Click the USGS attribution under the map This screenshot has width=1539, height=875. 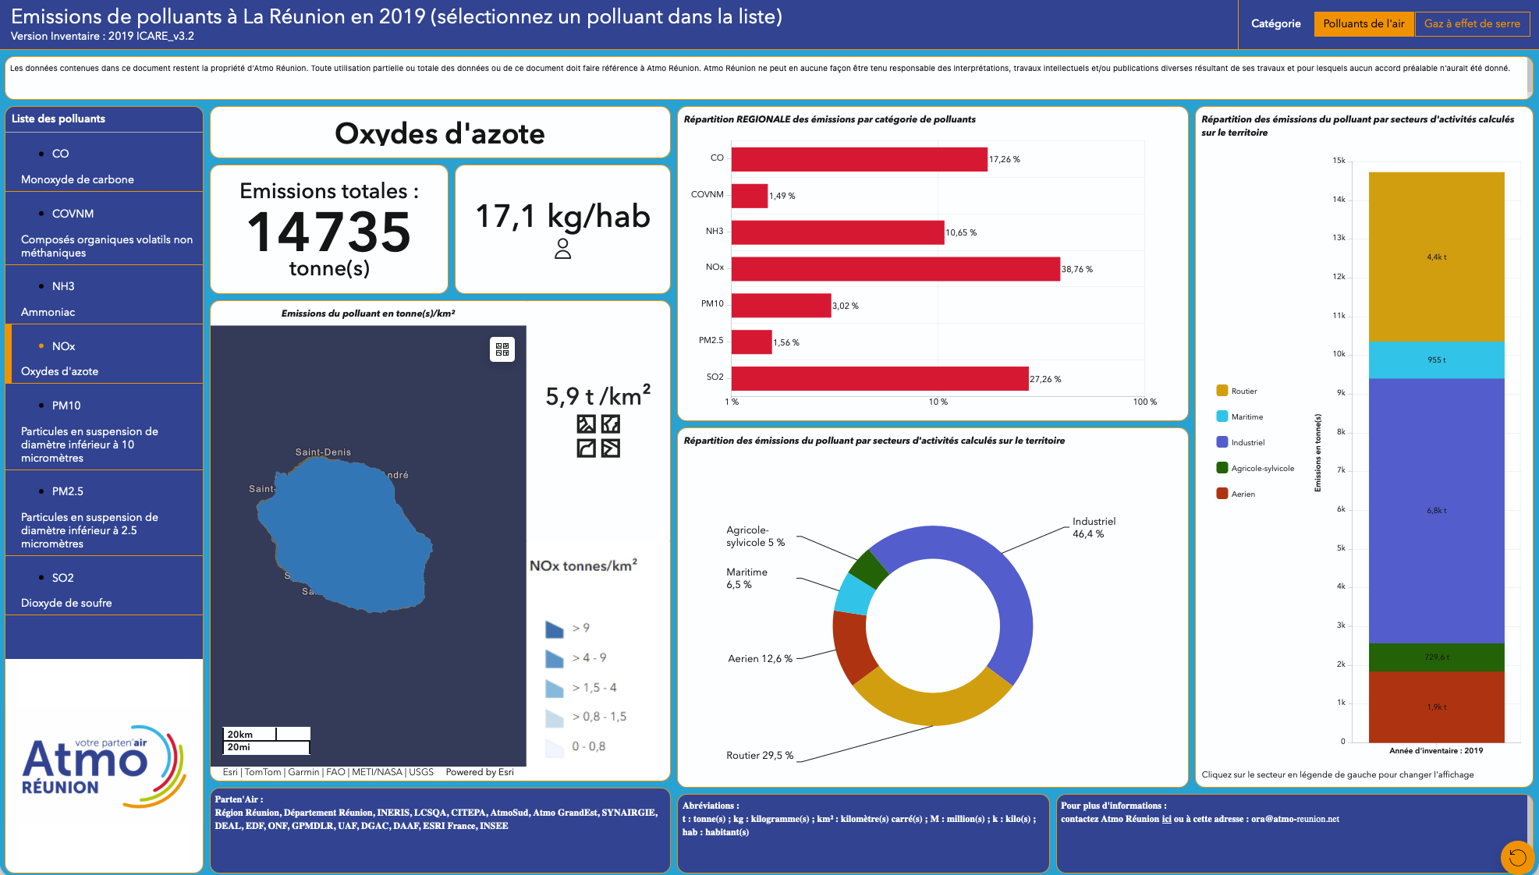click(x=421, y=772)
